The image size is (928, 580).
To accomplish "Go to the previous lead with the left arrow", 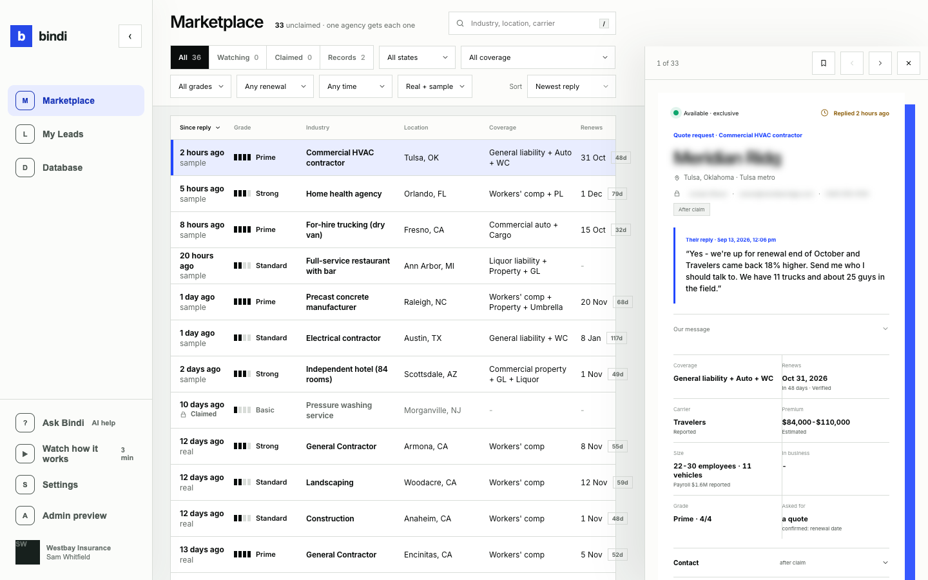I will pyautogui.click(x=852, y=63).
